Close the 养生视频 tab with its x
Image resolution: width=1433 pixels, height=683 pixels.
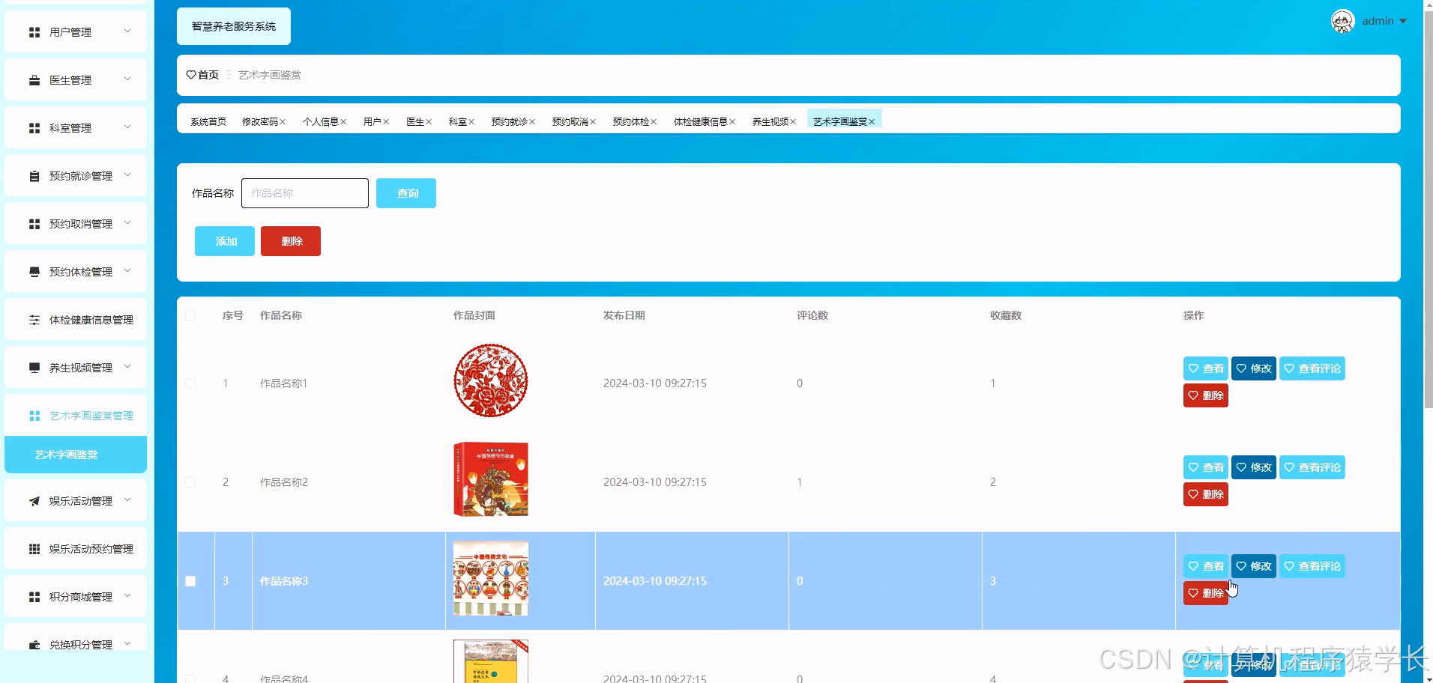[x=793, y=122]
